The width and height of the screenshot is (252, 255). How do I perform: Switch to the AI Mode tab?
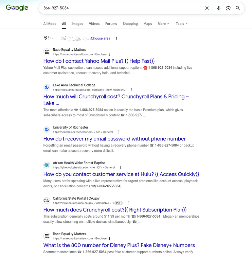(50, 24)
